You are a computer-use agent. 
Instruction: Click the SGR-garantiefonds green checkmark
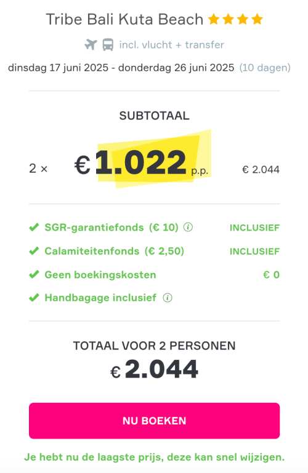tap(34, 227)
